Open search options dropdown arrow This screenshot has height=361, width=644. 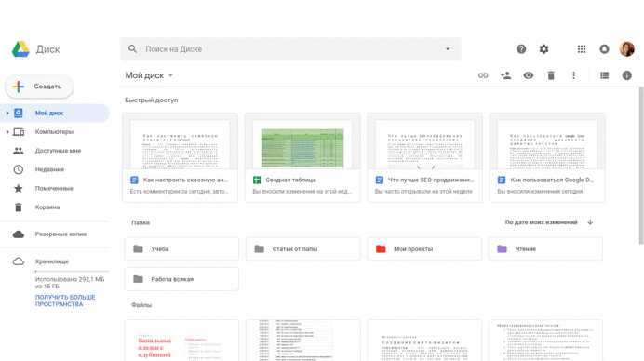tap(448, 49)
